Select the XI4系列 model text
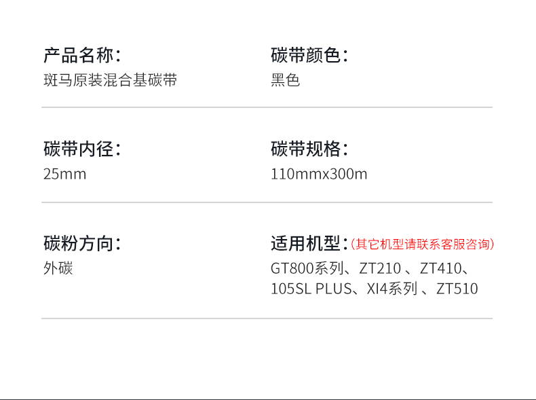The height and width of the screenshot is (400, 536). [392, 289]
